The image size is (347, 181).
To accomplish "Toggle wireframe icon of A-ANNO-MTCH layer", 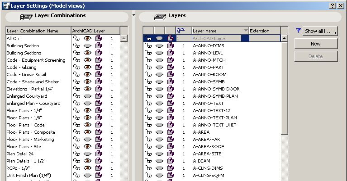I will click(x=171, y=60).
